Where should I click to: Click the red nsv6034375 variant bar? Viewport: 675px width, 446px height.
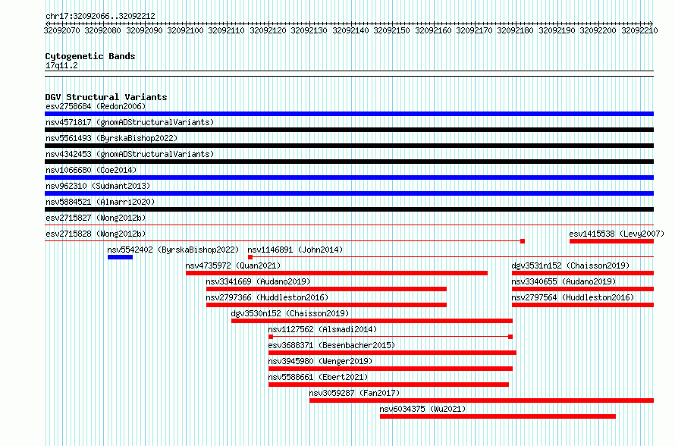[498, 416]
